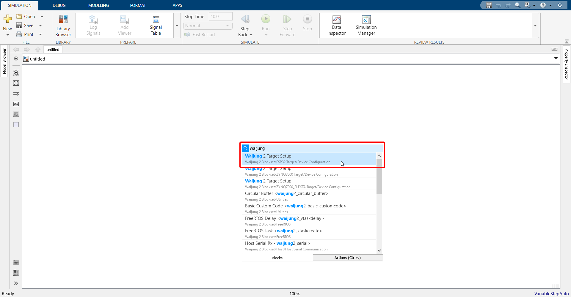
Task: Navigate back in model history
Action: pos(16,50)
